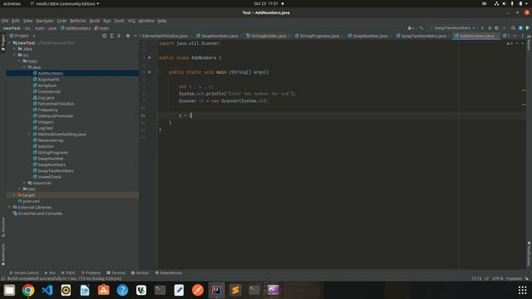The height and width of the screenshot is (299, 532).
Task: Run with coverage icon in toolbar
Action: click(497, 28)
